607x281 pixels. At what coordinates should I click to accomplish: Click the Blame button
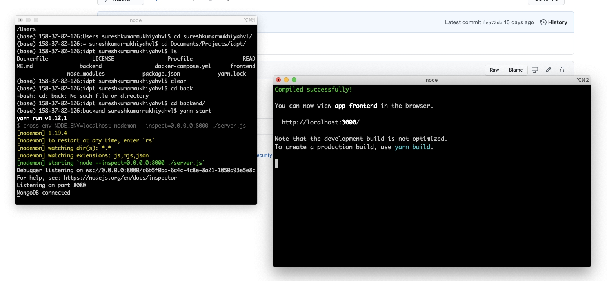(x=516, y=70)
